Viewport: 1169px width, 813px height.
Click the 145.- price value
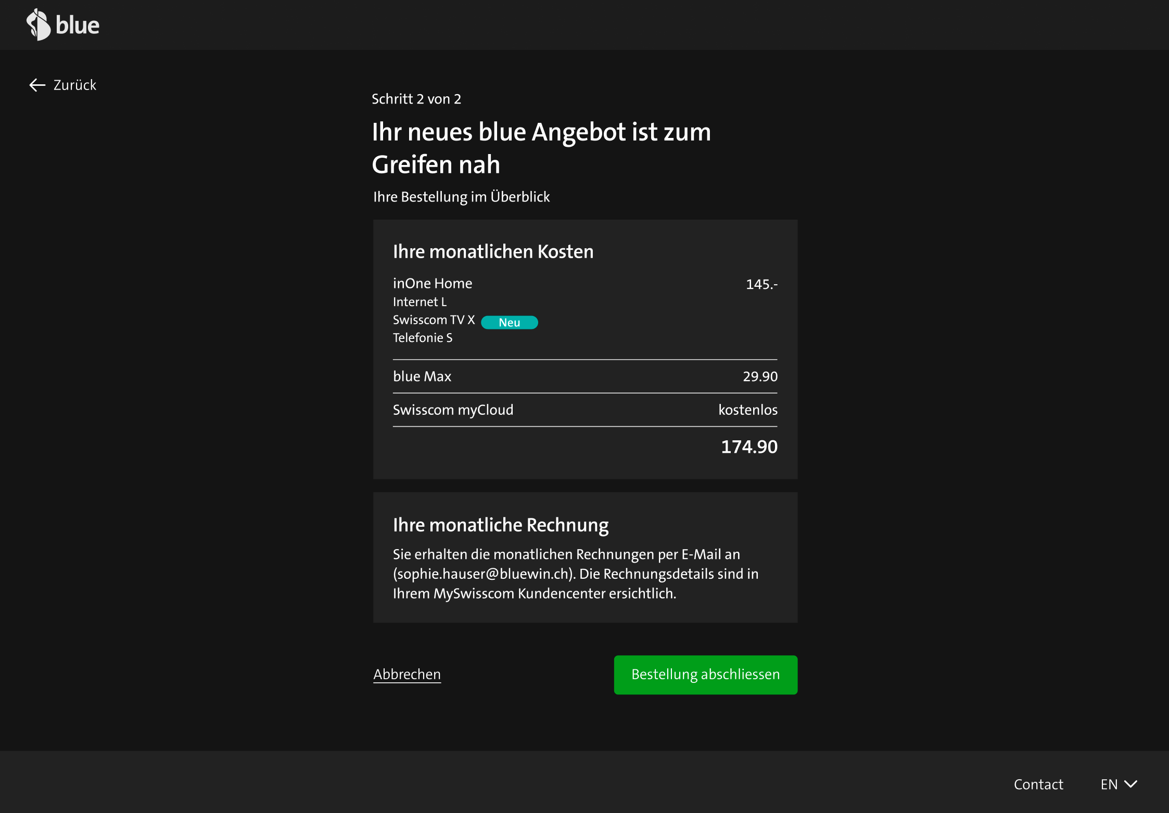click(761, 284)
